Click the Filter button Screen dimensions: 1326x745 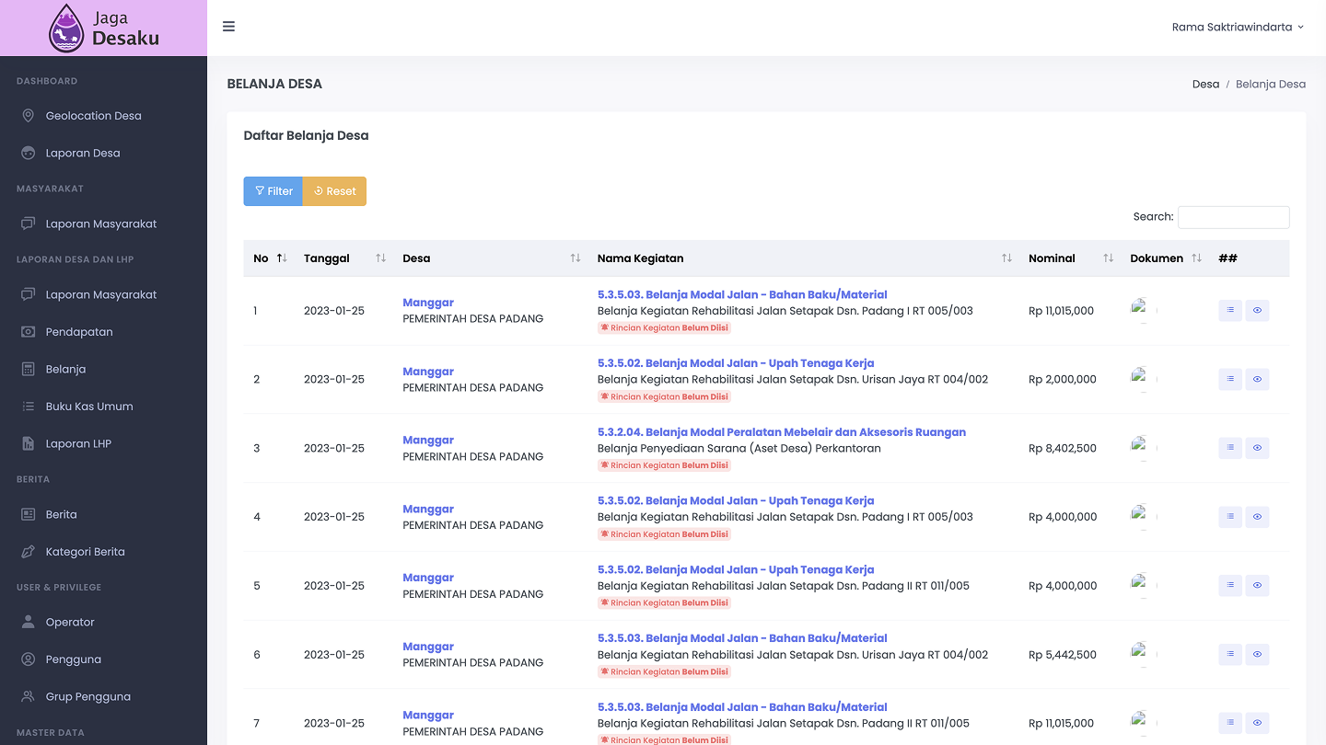273,191
